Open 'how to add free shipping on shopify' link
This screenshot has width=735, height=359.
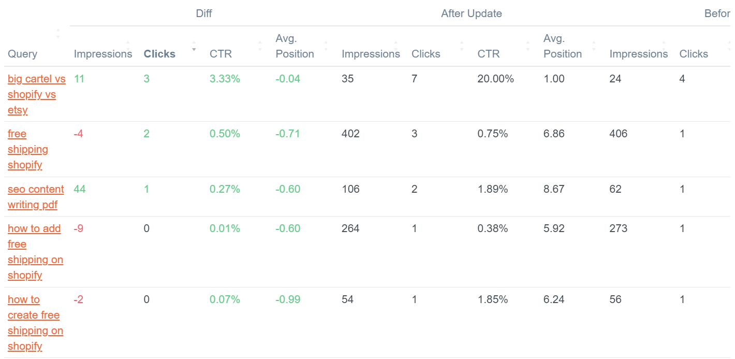36,252
